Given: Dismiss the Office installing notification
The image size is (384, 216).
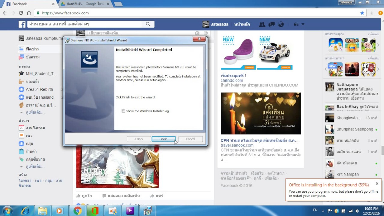Looking at the screenshot, I should (x=377, y=183).
